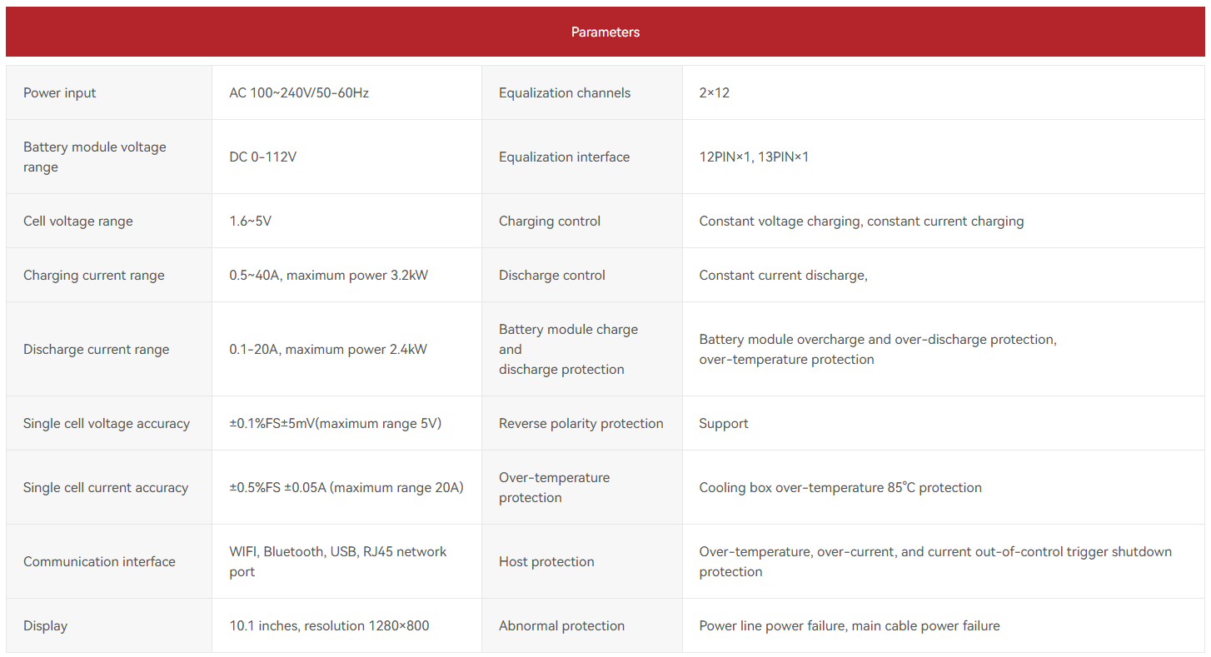Click the WIFI, Bluetooth, USB communication value
Screen dimensions: 1211x657
tap(337, 560)
